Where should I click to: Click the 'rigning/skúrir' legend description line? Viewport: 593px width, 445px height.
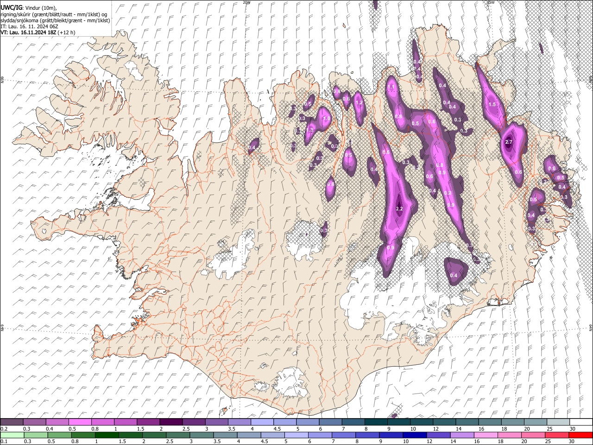[54, 14]
